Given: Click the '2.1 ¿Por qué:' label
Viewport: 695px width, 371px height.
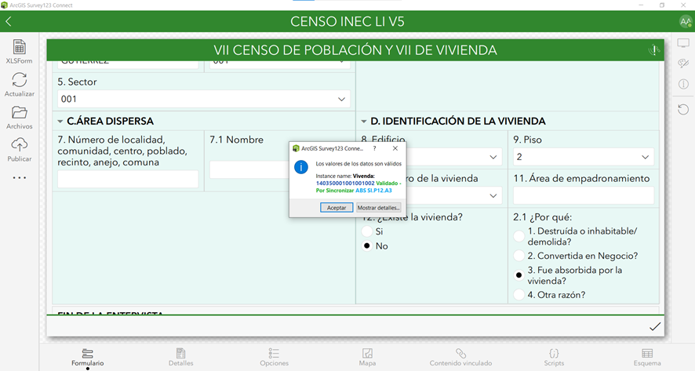Looking at the screenshot, I should 543,217.
